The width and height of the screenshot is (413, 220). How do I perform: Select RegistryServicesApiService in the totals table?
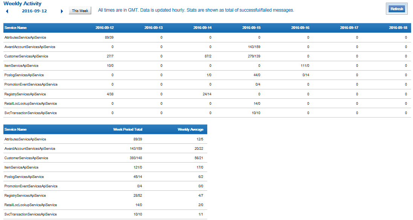click(x=25, y=196)
